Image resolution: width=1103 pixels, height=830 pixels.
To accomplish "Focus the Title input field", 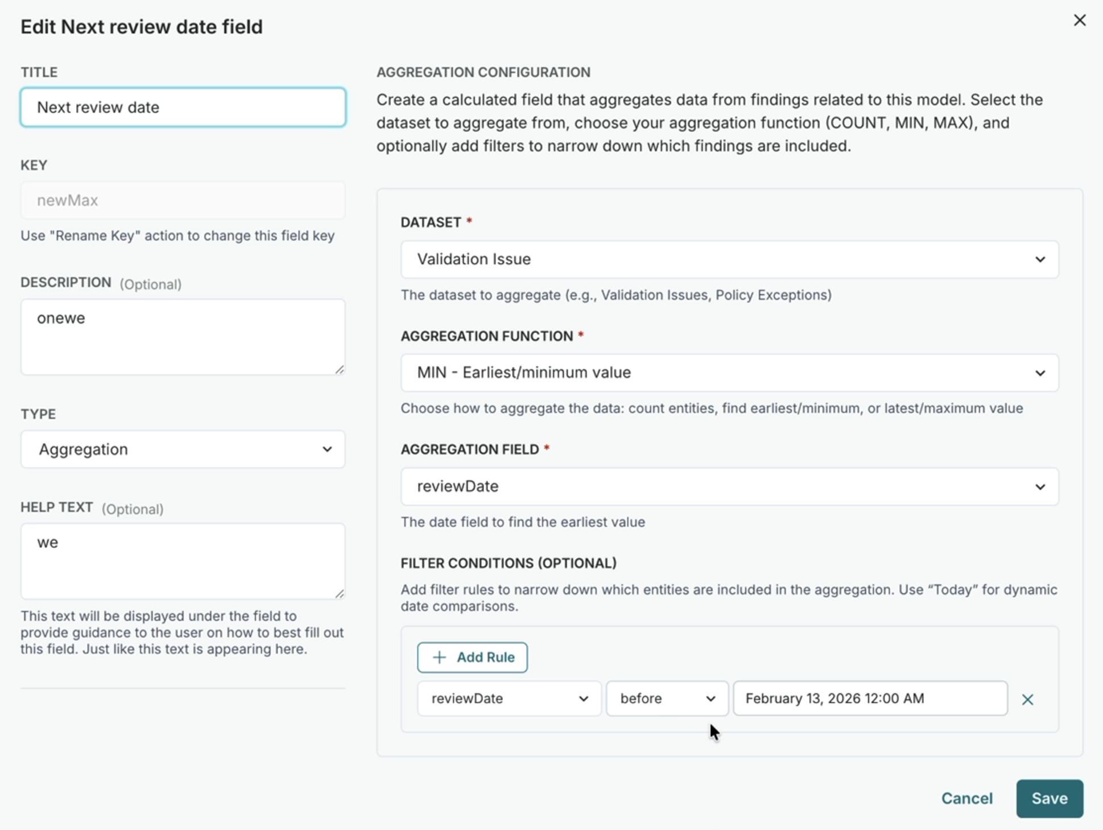I will pos(182,108).
